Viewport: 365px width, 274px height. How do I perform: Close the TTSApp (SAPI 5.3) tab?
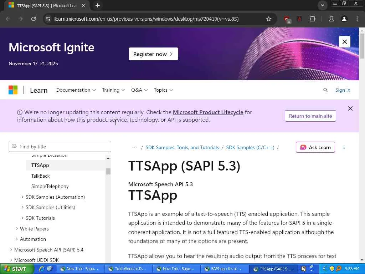83,5
